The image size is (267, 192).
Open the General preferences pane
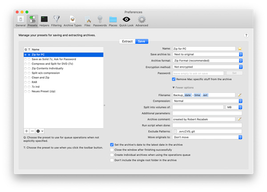[x=20, y=21]
